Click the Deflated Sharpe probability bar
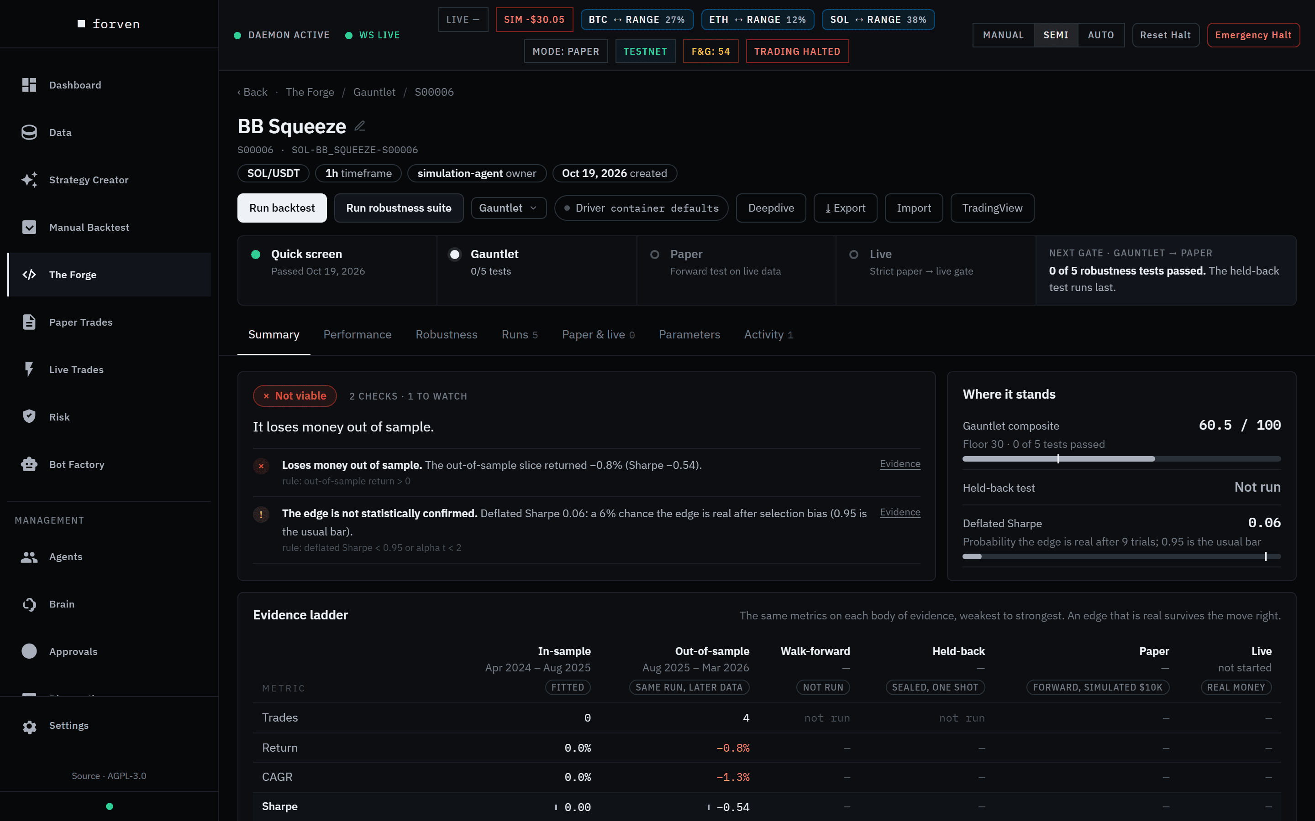Viewport: 1315px width, 821px height. 1121,556
